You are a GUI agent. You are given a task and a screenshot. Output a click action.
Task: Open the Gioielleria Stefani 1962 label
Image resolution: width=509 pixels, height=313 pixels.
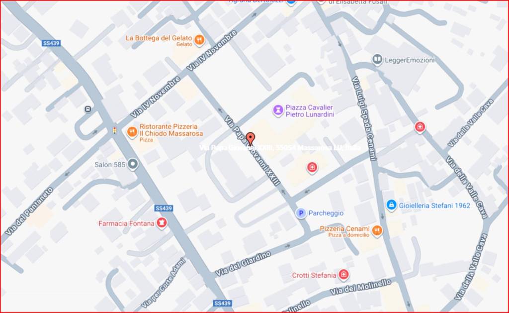[x=434, y=206]
